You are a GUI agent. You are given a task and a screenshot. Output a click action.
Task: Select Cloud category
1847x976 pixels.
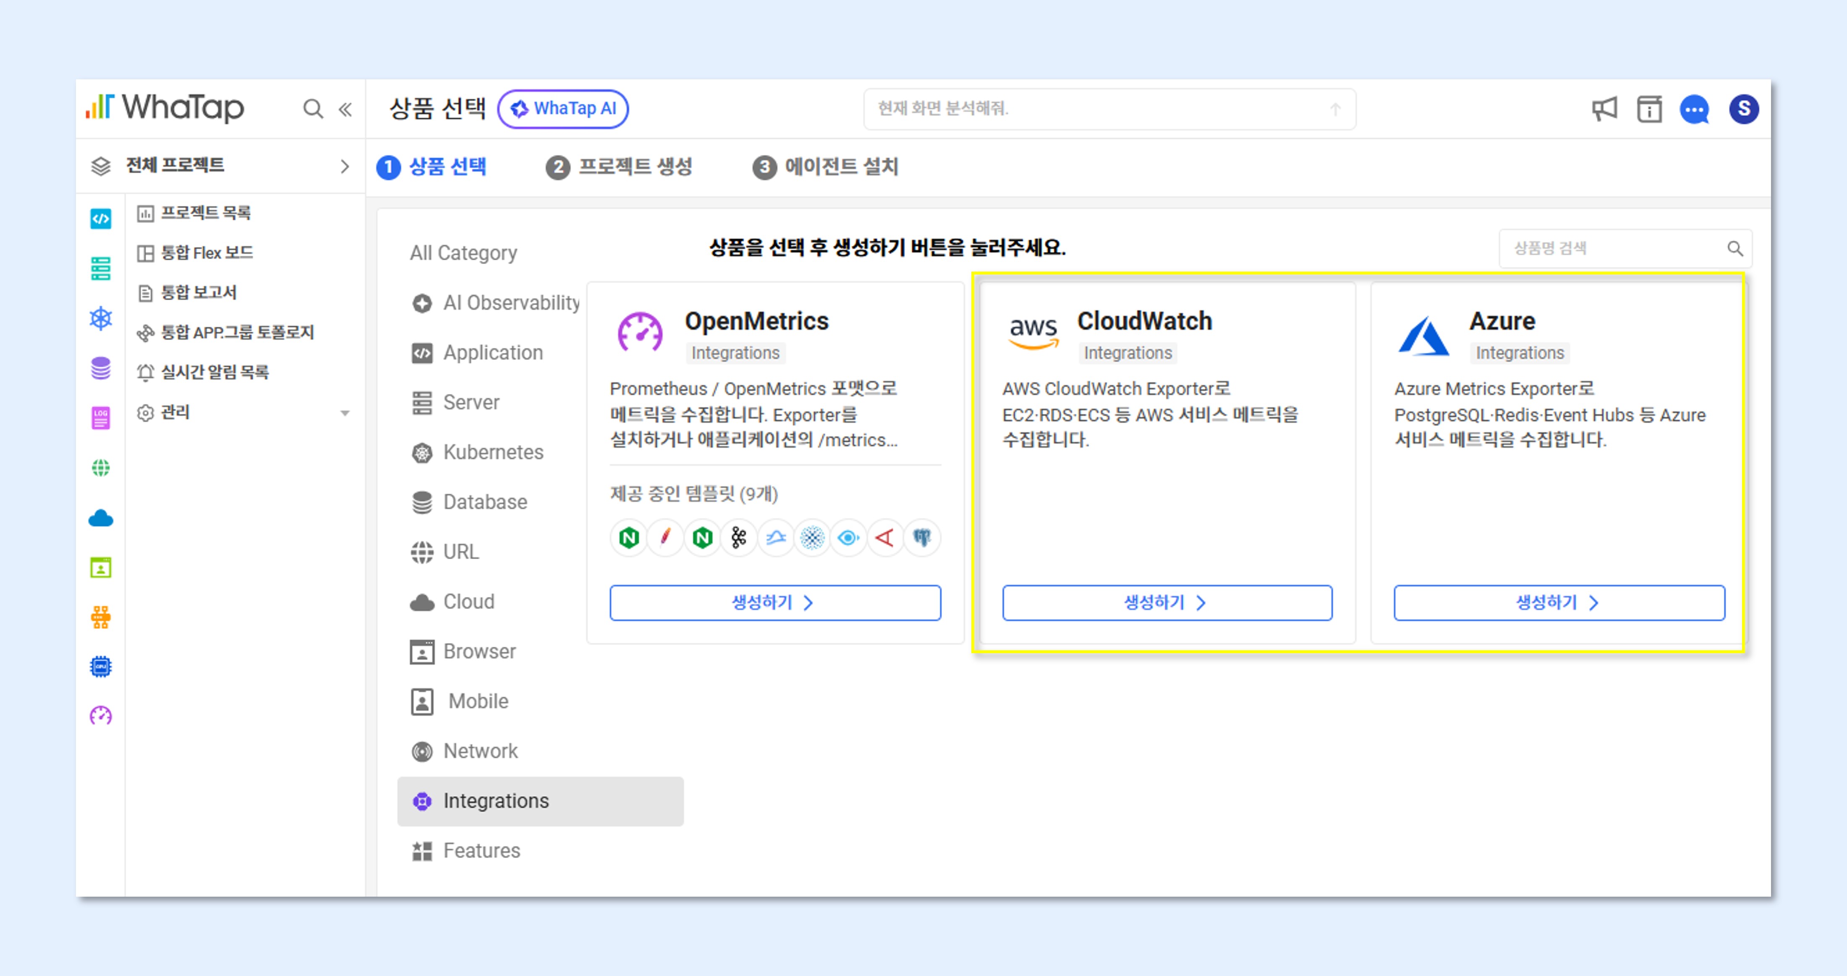point(453,602)
